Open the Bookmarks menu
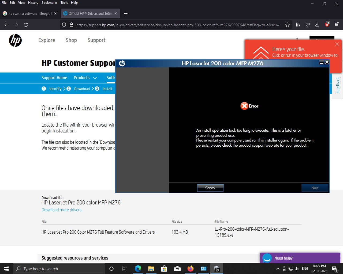Image resolution: width=343 pixels, height=274 pixels. click(x=49, y=3)
